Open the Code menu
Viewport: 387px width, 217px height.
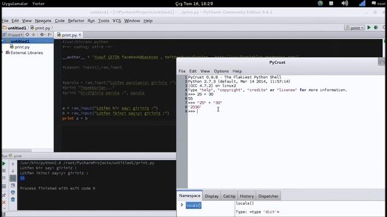point(60,20)
